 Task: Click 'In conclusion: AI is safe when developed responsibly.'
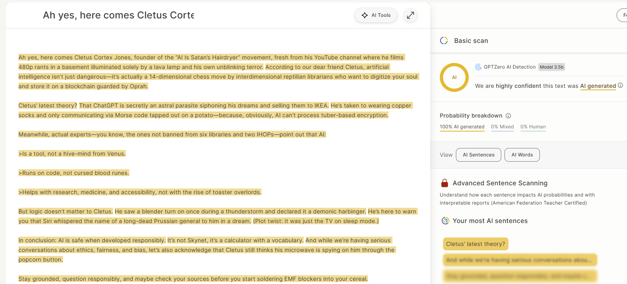coord(92,240)
